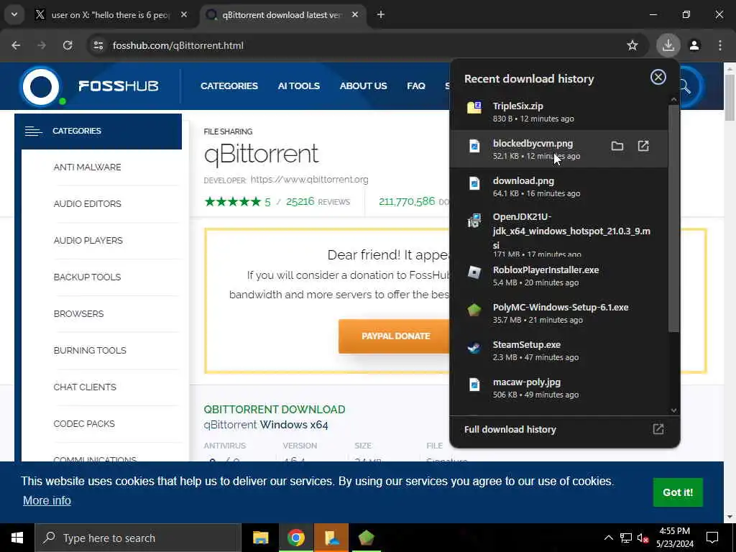
Task: Accept cookies with Got it!
Action: point(678,492)
